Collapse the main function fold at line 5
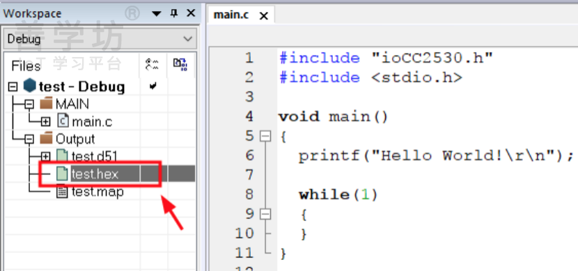Viewport: 578px width, 271px height. tap(265, 136)
